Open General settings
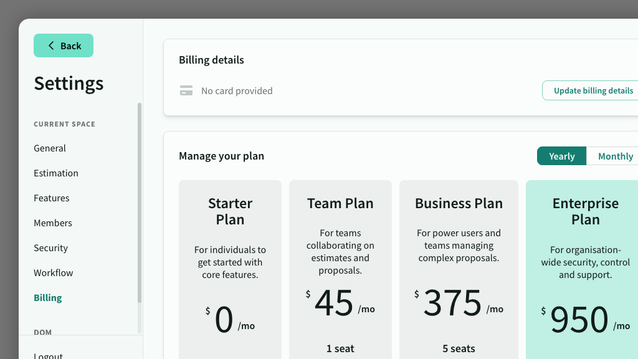Viewport: 638px width, 359px height. pos(50,148)
